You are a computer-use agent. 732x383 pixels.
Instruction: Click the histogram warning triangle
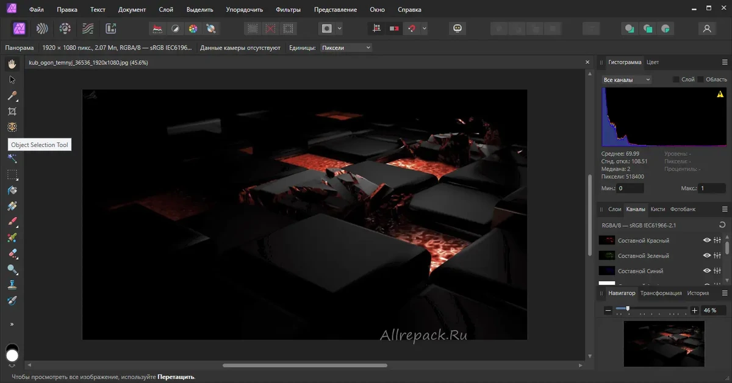tap(720, 95)
